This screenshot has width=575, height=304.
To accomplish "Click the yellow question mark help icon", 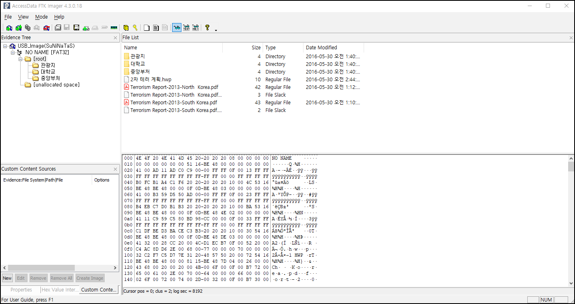I will [207, 28].
